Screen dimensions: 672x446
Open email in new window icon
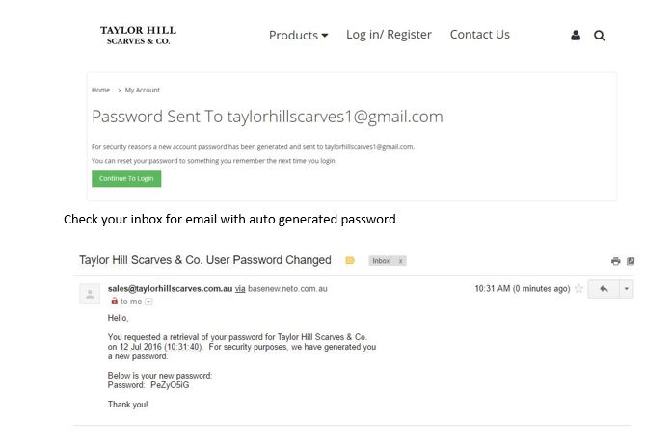click(x=631, y=261)
